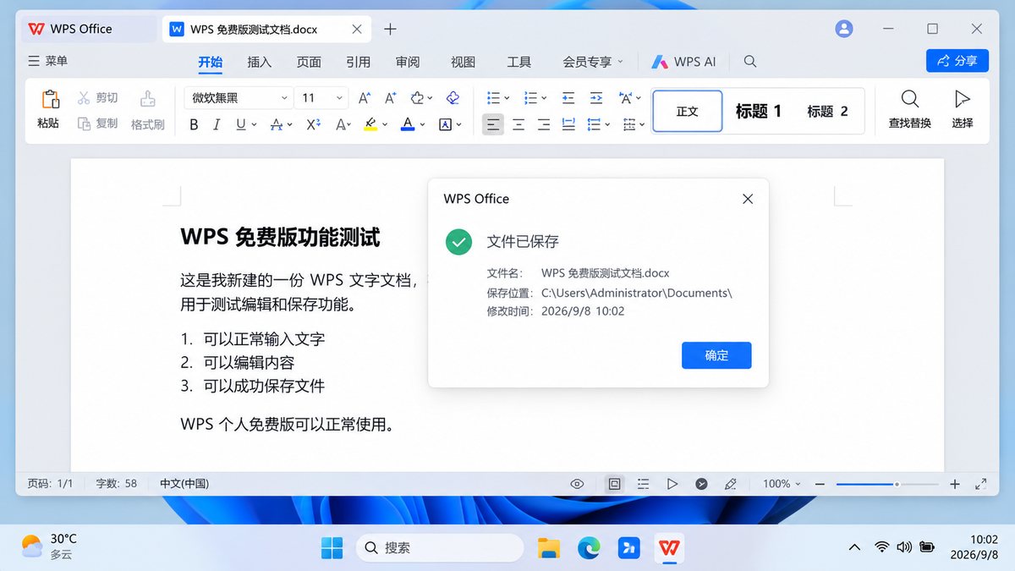This screenshot has height=571, width=1015.
Task: Switch to the 引用 ribbon tab
Action: pyautogui.click(x=358, y=62)
